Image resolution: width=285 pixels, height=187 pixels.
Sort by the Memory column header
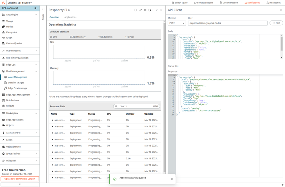pos(130,114)
